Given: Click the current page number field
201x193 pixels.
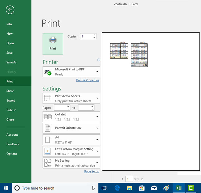Looking at the screenshot, I should tap(129, 179).
